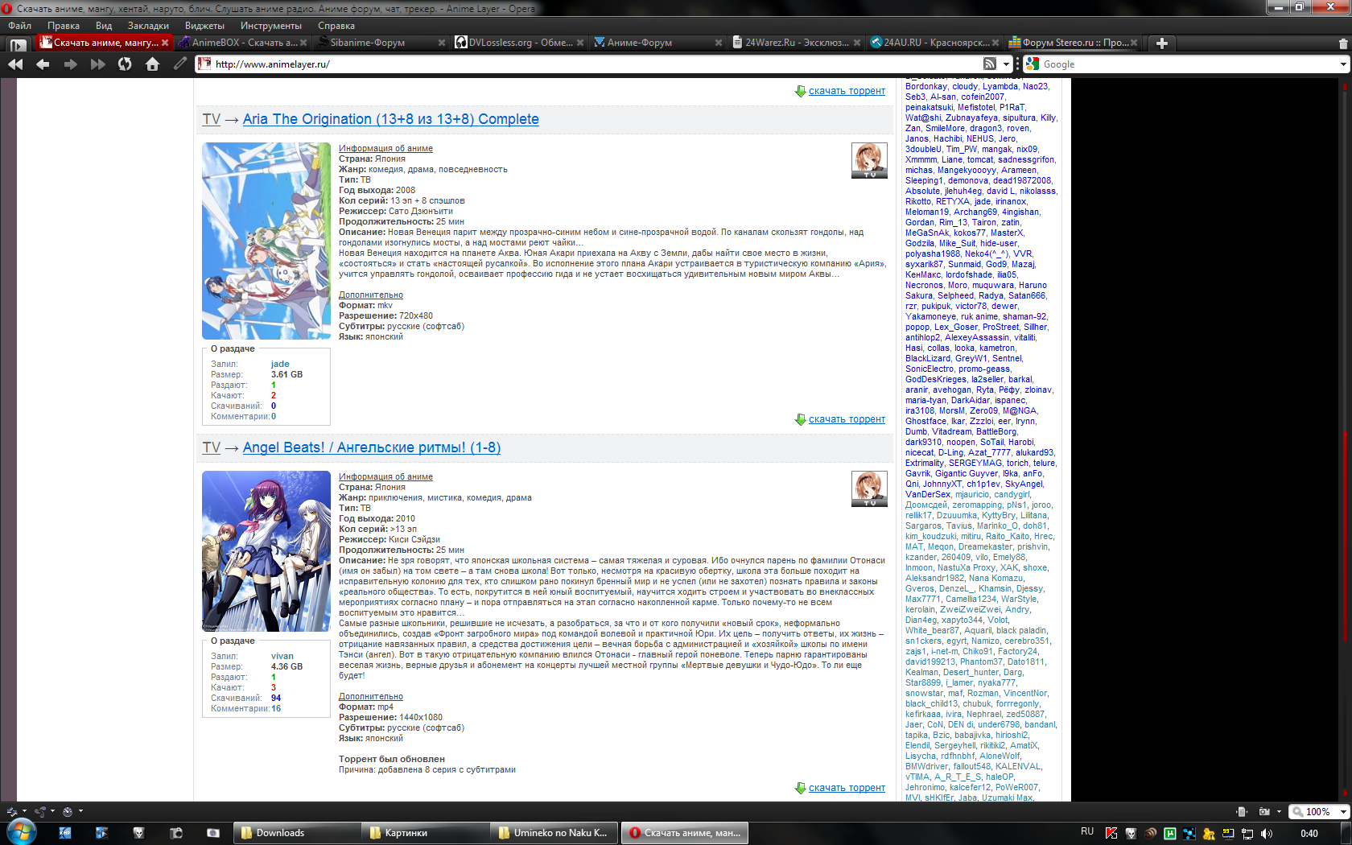Open the Вид menu
1352x845 pixels.
pos(104,26)
